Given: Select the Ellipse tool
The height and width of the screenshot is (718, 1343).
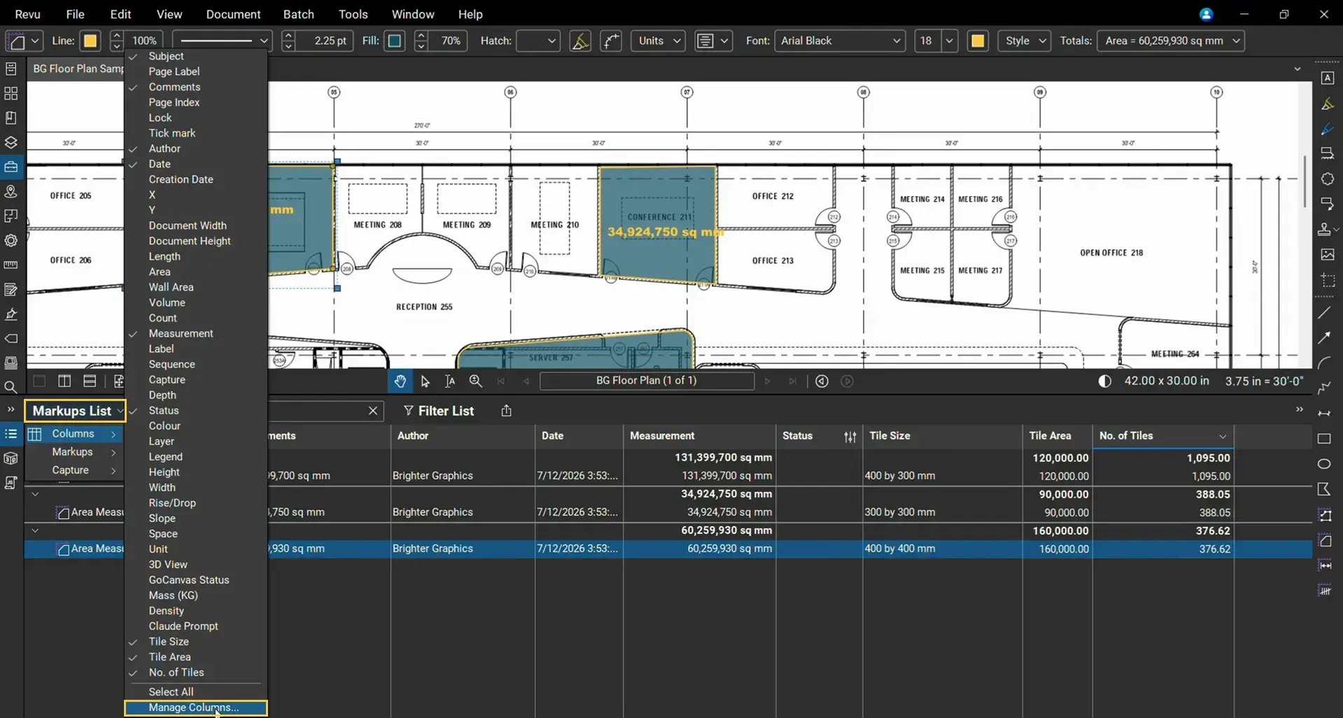Looking at the screenshot, I should click(x=1324, y=464).
